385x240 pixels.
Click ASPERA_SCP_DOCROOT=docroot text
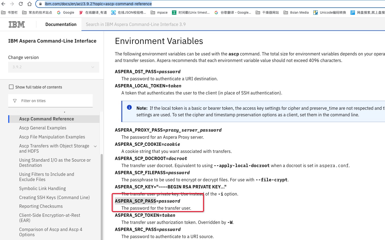[151, 158]
